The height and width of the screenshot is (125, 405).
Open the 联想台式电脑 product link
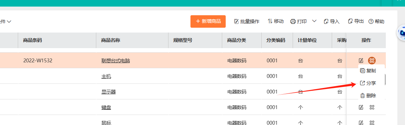point(115,61)
